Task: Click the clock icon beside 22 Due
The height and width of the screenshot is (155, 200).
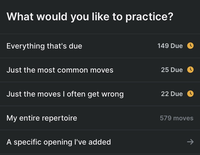Action: pyautogui.click(x=190, y=94)
